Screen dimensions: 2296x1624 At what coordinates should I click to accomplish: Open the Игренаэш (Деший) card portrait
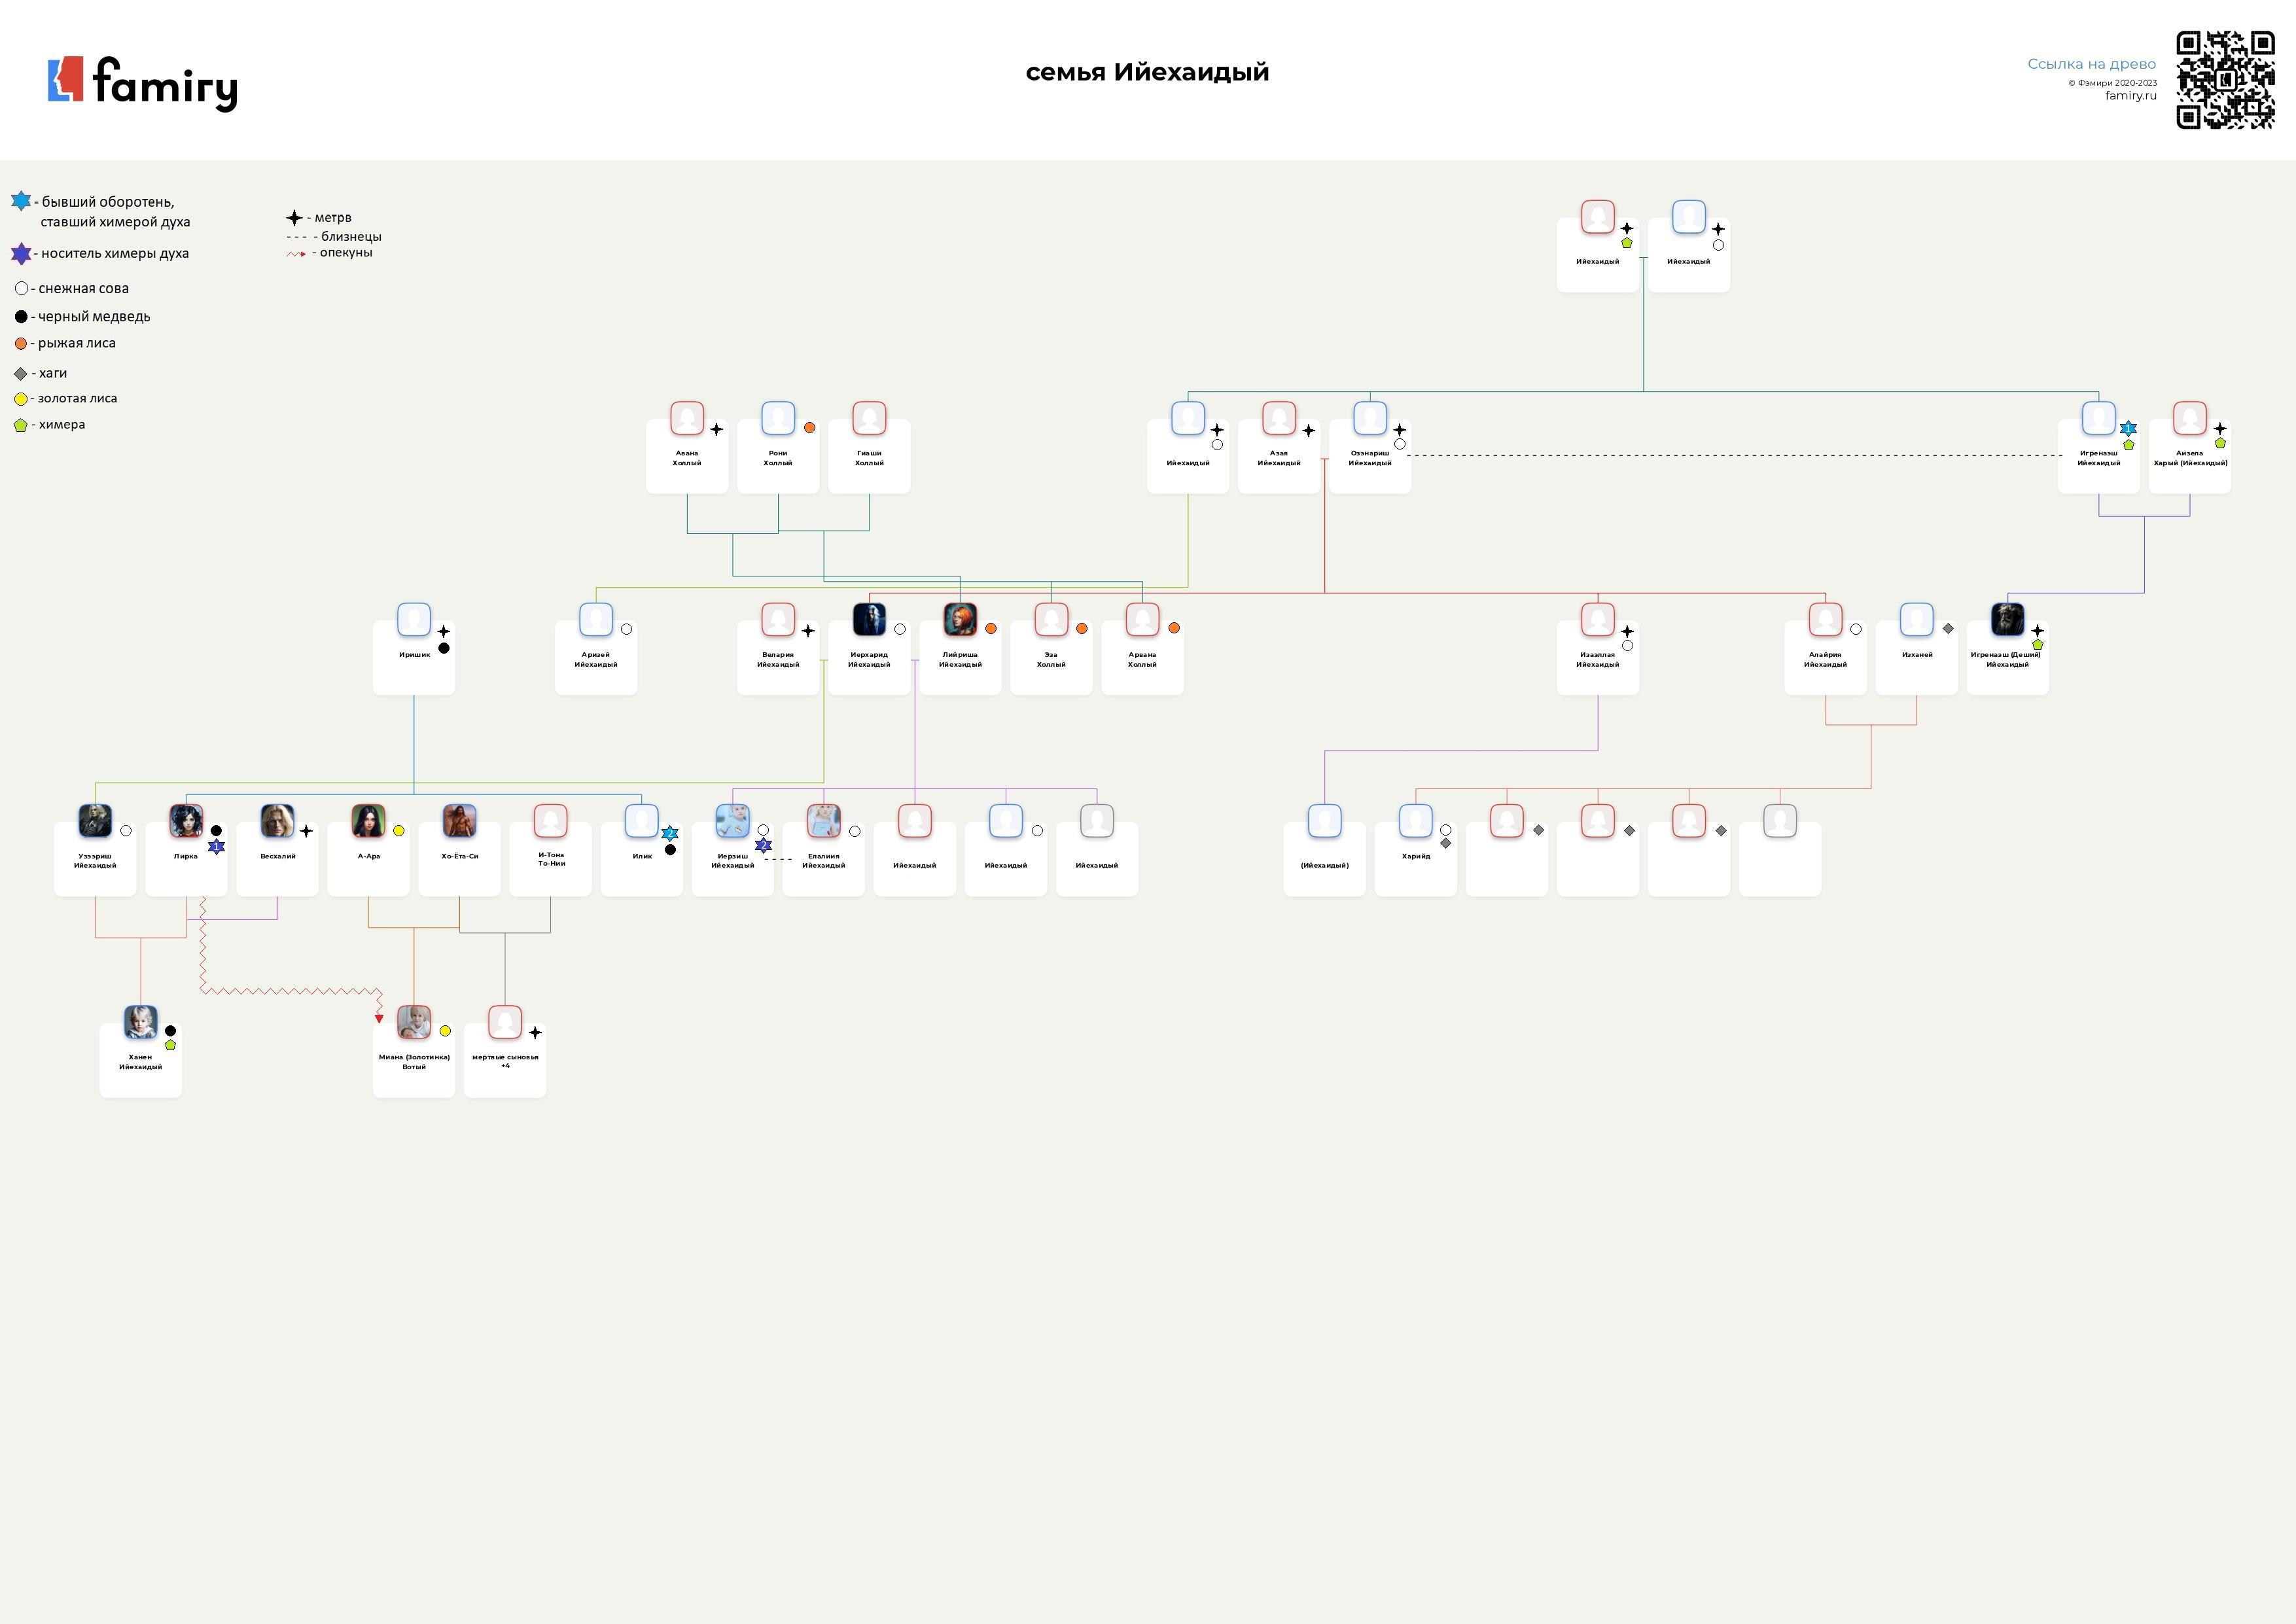pos(2007,620)
